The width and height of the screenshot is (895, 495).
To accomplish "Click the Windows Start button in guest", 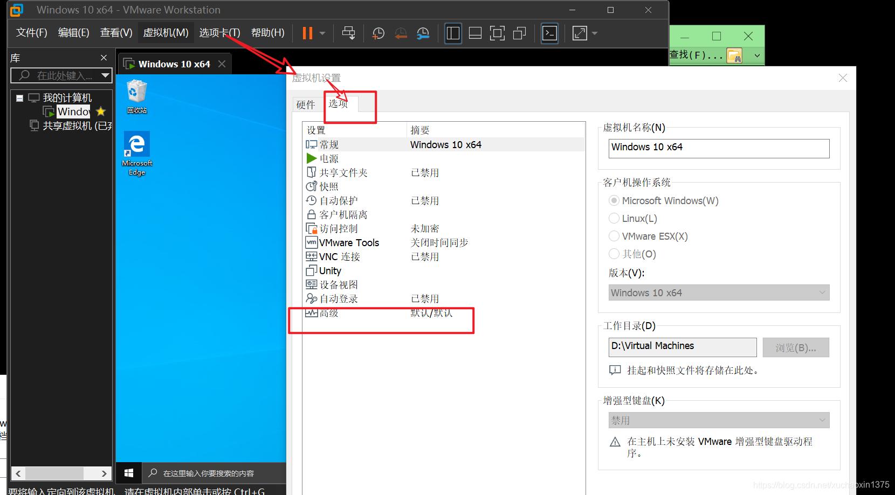I will 129,473.
